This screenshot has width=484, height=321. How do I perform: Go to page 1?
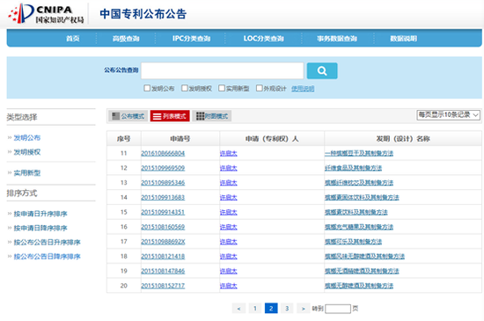point(255,308)
